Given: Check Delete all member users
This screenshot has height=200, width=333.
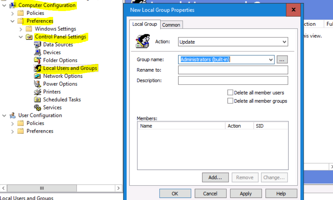Looking at the screenshot, I should [x=231, y=93].
